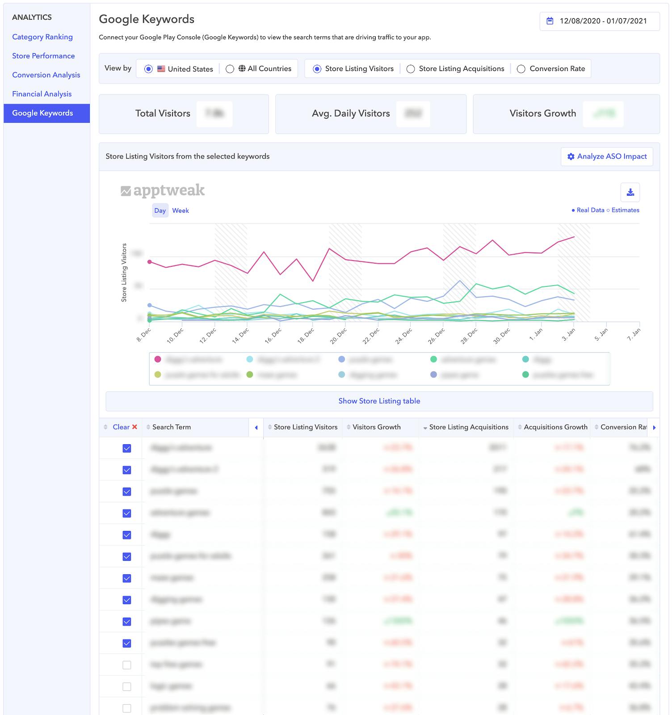This screenshot has height=715, width=672.
Task: Toggle the pink legend series dot
Action: (158, 359)
